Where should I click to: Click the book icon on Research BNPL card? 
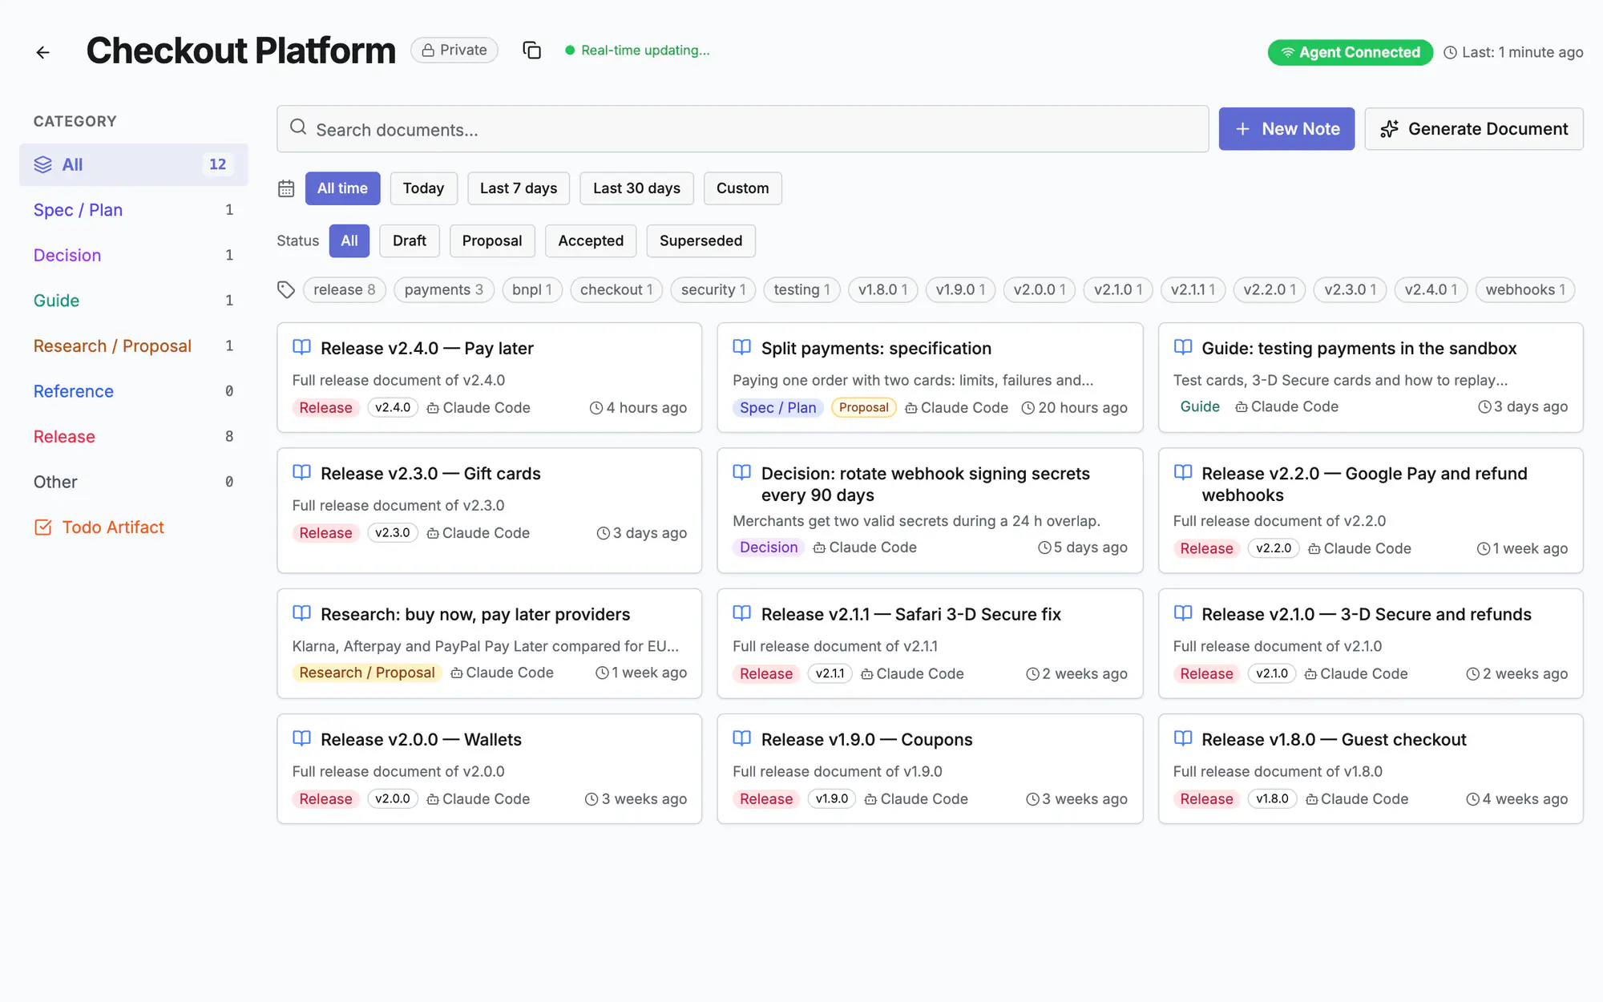coord(302,613)
